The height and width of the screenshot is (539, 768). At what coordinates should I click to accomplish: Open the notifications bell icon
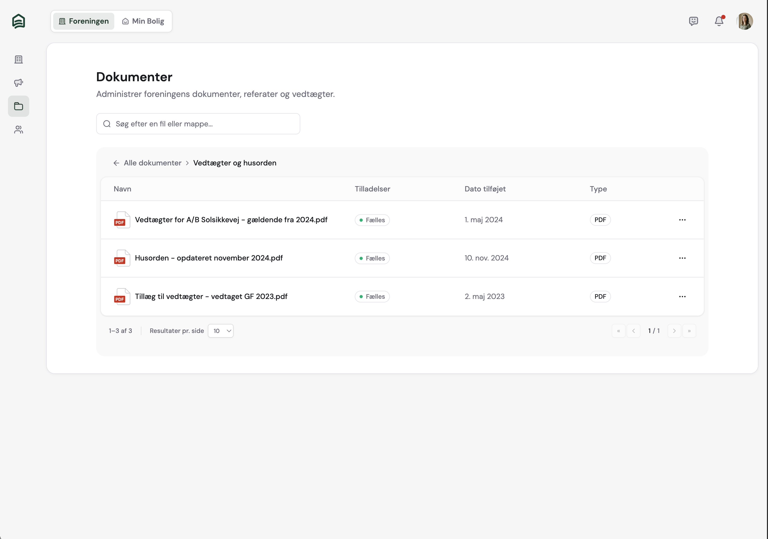(x=719, y=22)
